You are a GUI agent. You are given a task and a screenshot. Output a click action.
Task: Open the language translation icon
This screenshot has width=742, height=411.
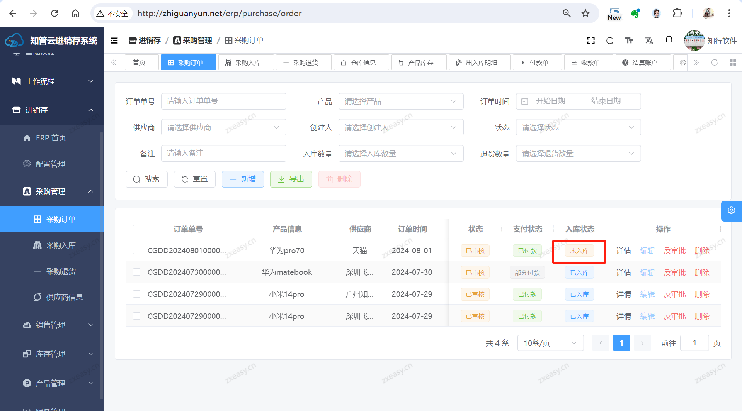coord(649,41)
